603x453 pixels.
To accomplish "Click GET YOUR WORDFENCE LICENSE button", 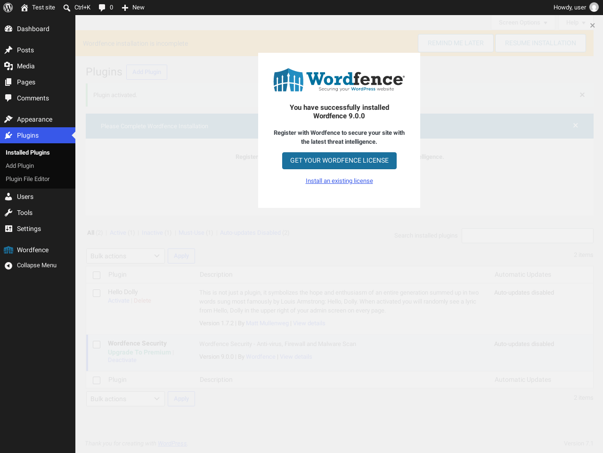I will pos(339,161).
